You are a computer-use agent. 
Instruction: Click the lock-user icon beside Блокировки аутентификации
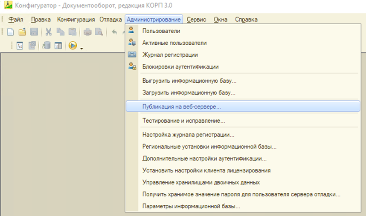click(x=132, y=66)
